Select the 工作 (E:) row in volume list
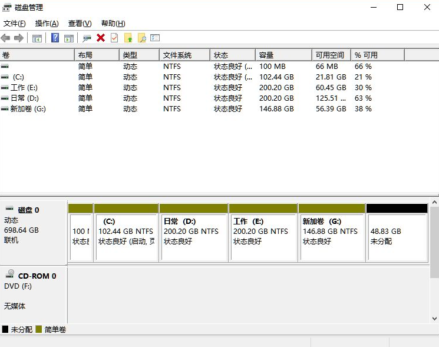439x347 pixels. tap(24, 88)
